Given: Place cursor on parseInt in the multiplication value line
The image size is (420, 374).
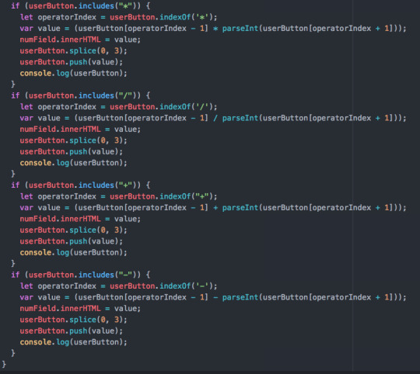Looking at the screenshot, I should (x=240, y=28).
